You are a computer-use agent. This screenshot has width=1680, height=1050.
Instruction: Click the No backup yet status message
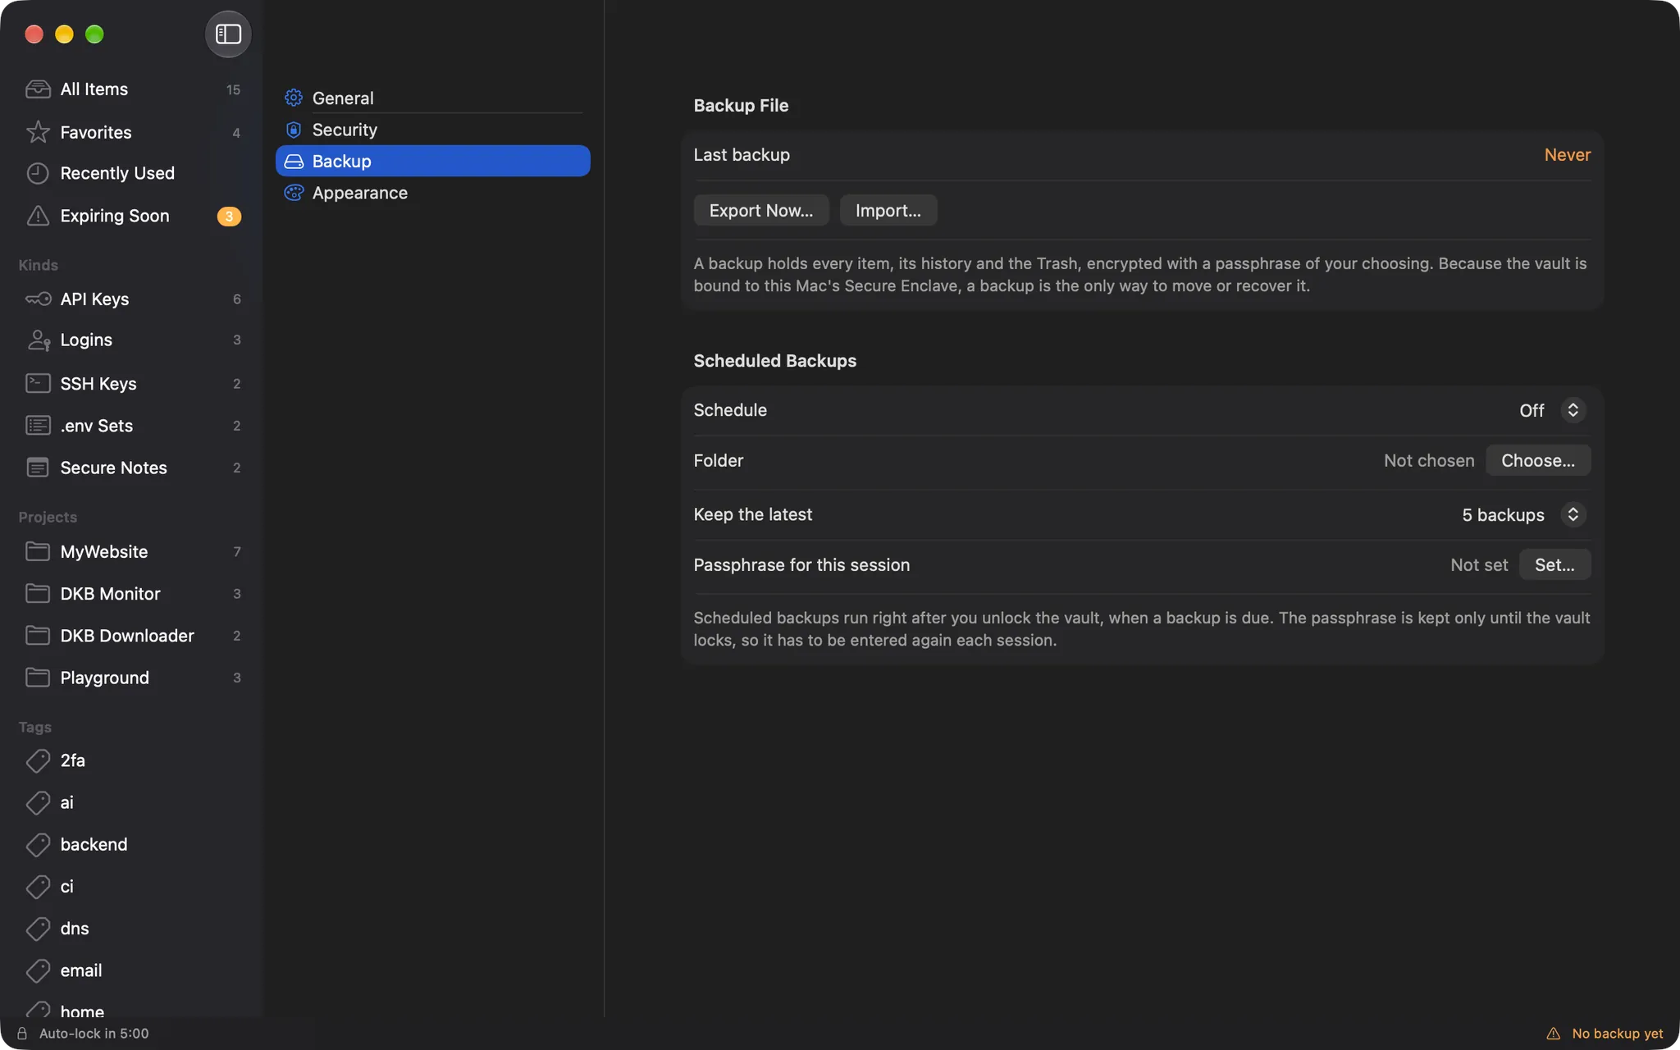click(1617, 1034)
